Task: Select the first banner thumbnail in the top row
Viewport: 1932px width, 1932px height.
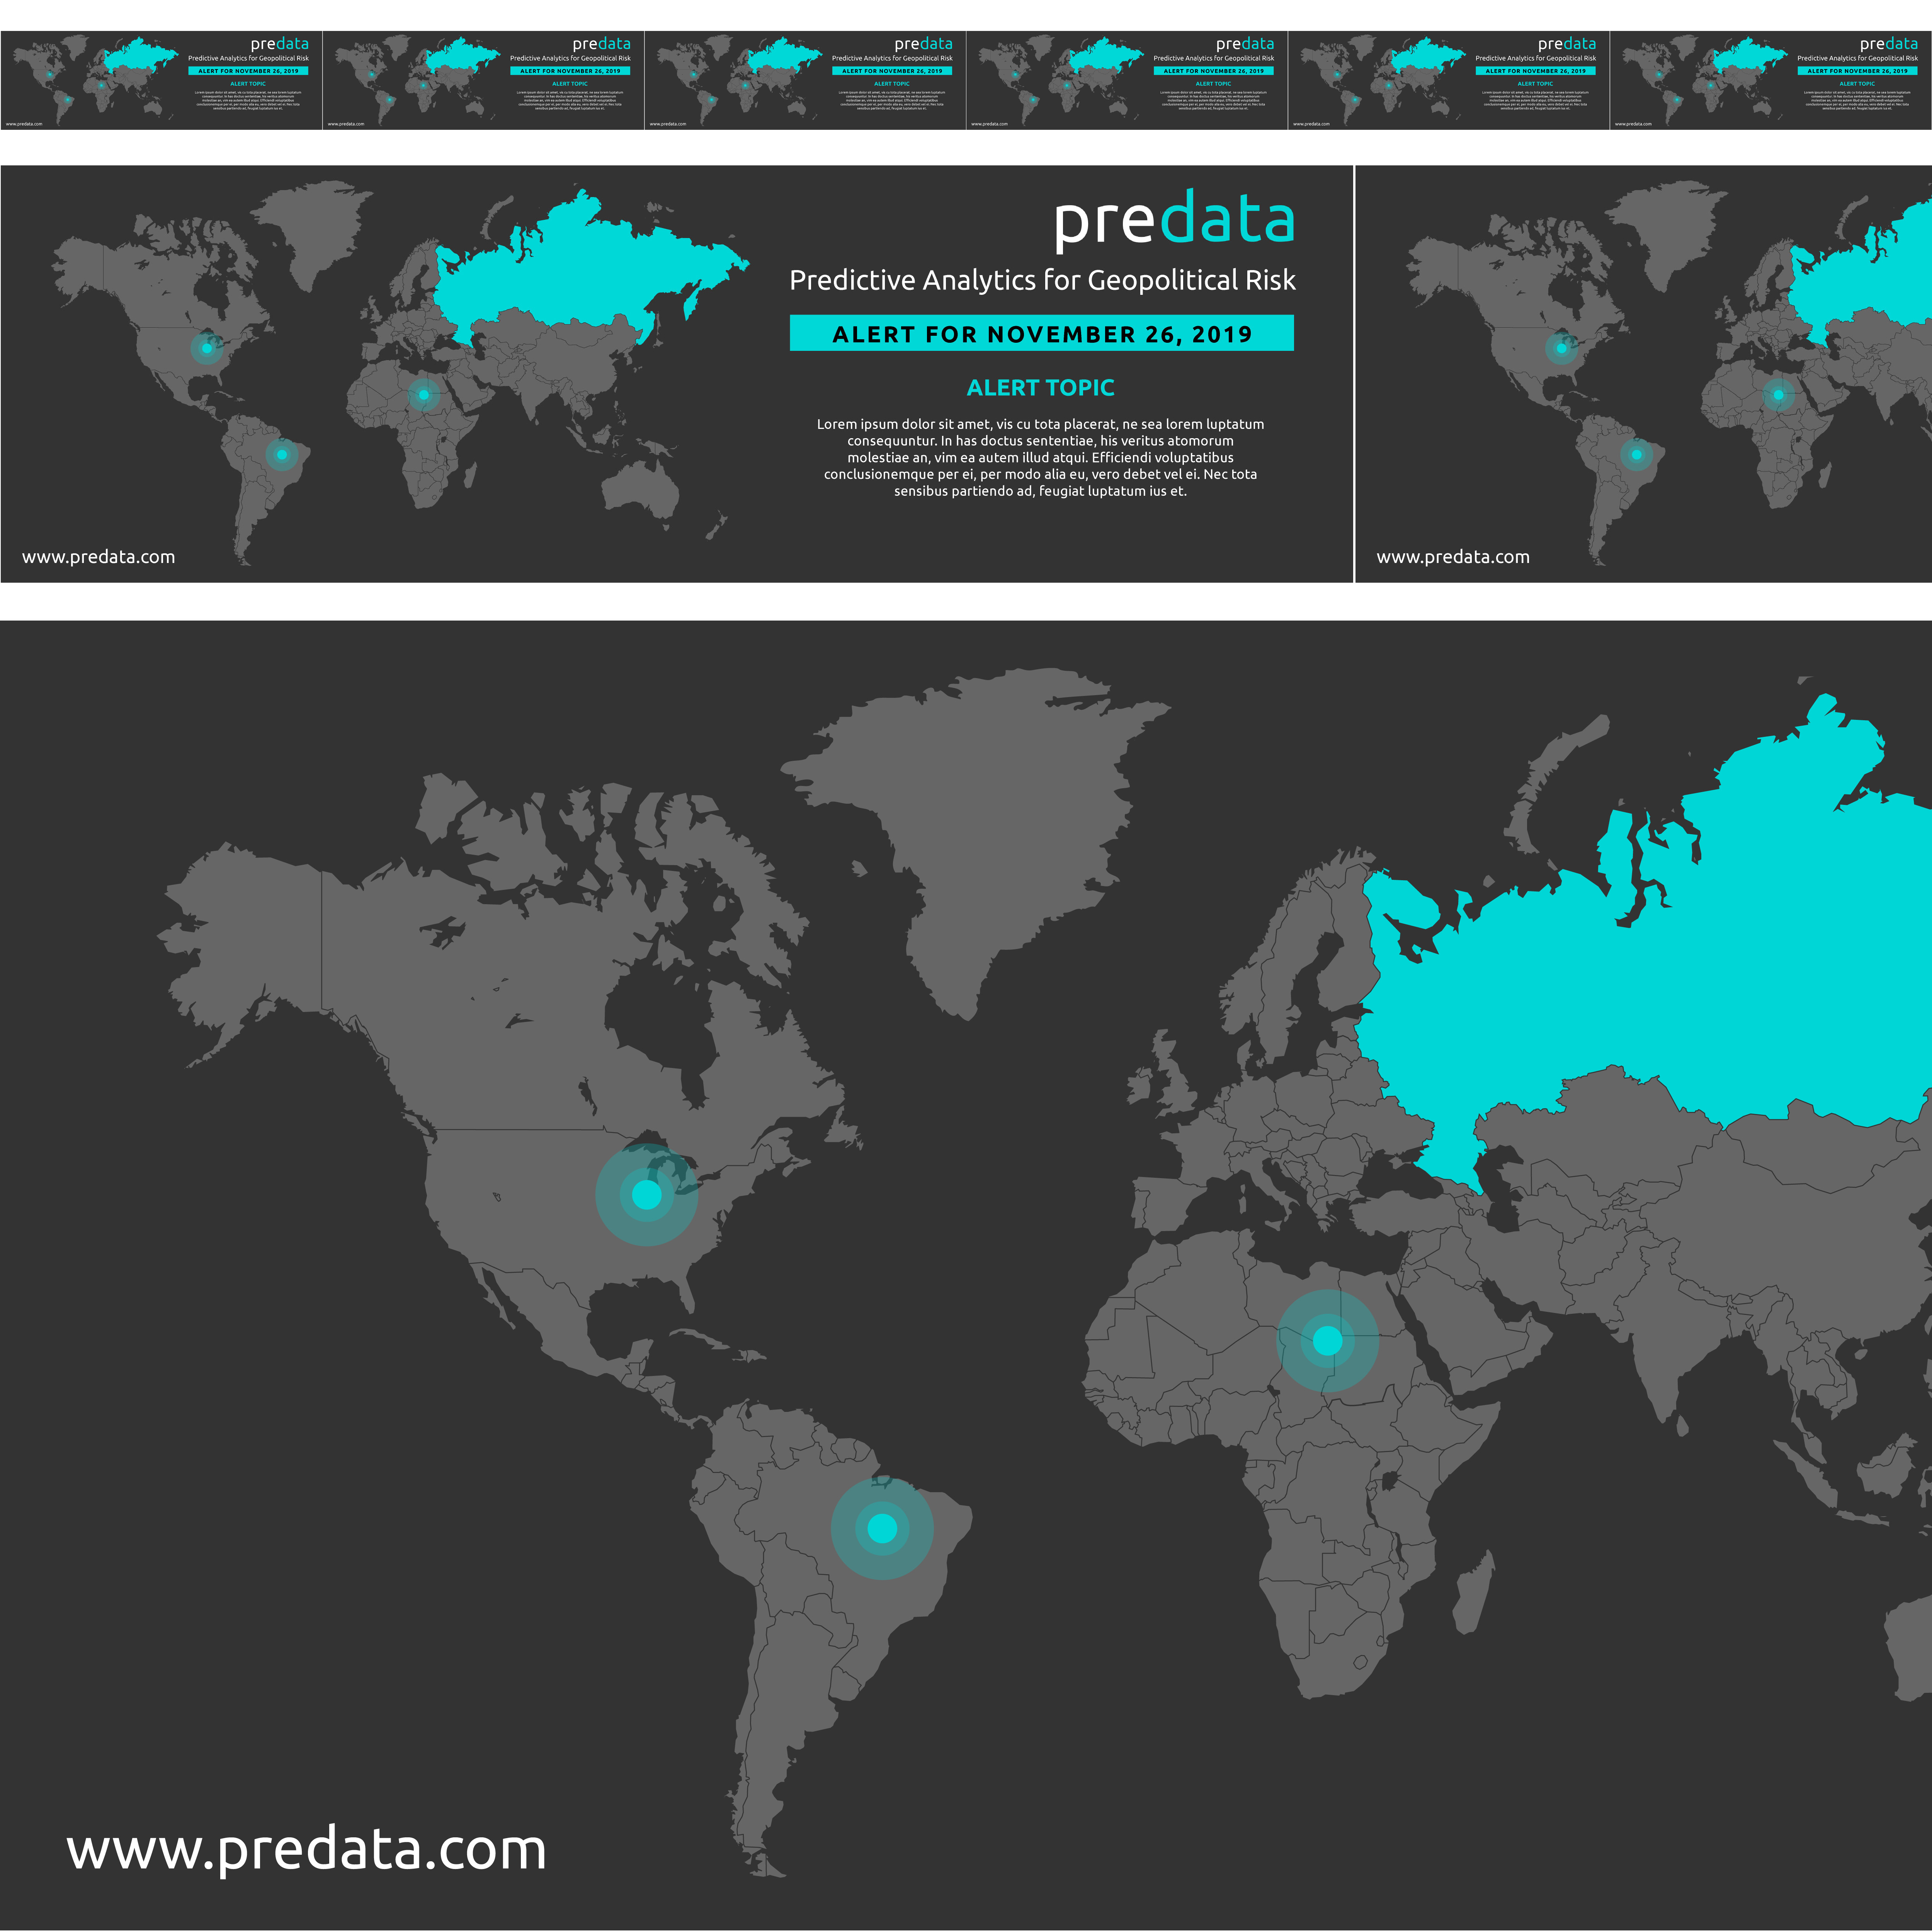Action: [x=161, y=80]
